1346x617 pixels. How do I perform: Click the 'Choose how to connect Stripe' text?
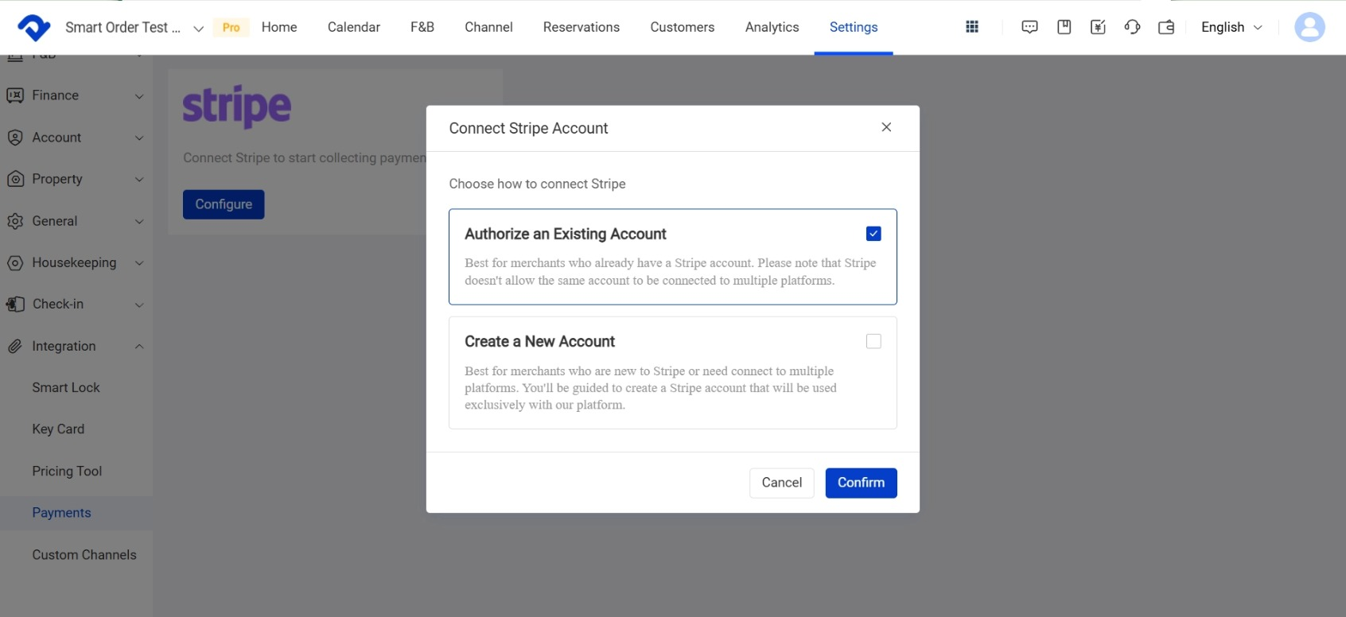coord(537,184)
